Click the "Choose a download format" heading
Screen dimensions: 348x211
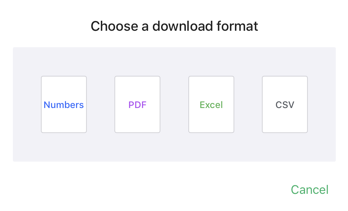tap(174, 26)
